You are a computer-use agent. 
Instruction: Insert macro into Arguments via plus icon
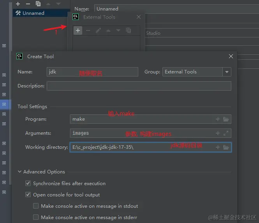click(x=218, y=133)
